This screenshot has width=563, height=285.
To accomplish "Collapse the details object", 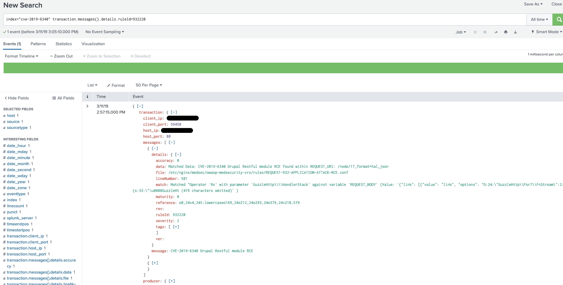I will [x=178, y=155].
